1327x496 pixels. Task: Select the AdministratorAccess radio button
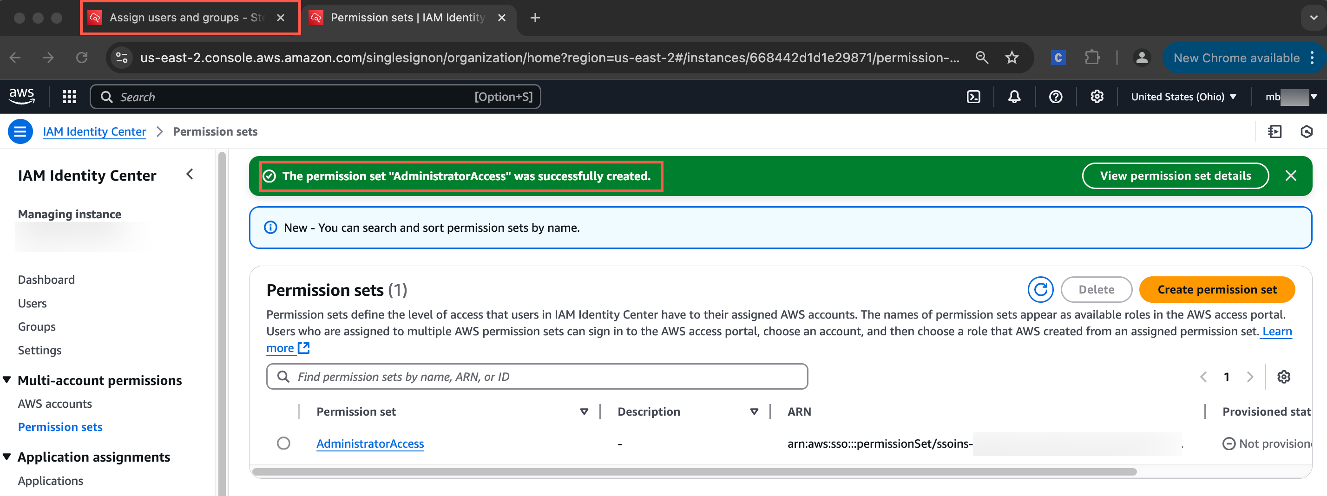click(x=283, y=443)
